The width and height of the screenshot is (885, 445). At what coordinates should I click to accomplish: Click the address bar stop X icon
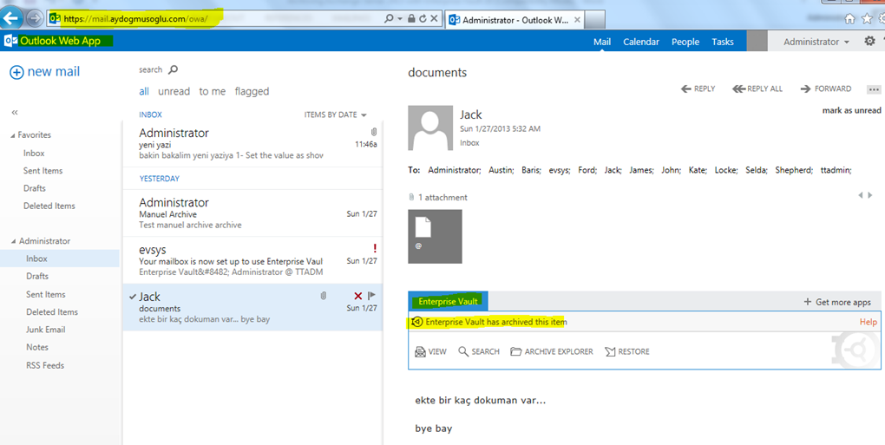click(x=434, y=18)
